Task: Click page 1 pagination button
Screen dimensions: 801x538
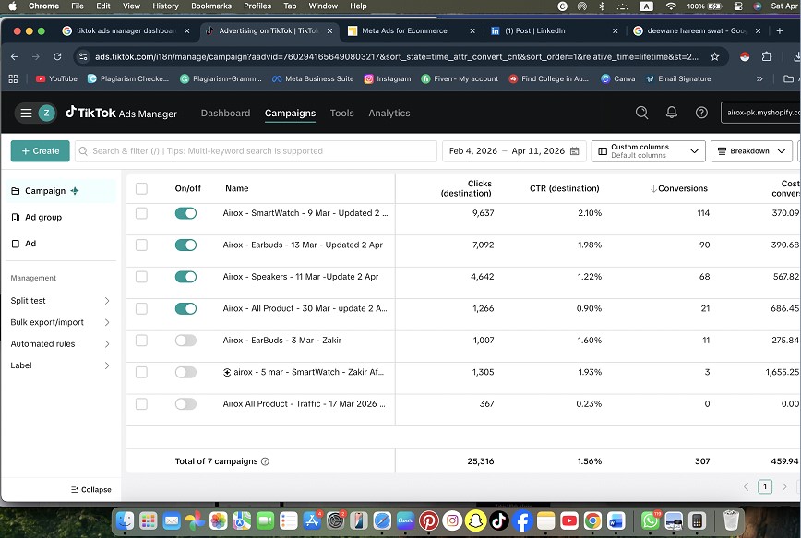Action: coord(765,486)
